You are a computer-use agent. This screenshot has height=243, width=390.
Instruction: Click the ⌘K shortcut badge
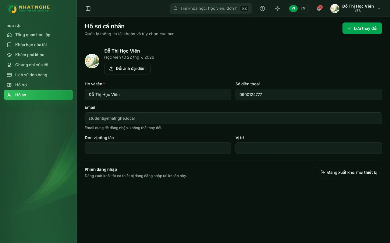[244, 9]
